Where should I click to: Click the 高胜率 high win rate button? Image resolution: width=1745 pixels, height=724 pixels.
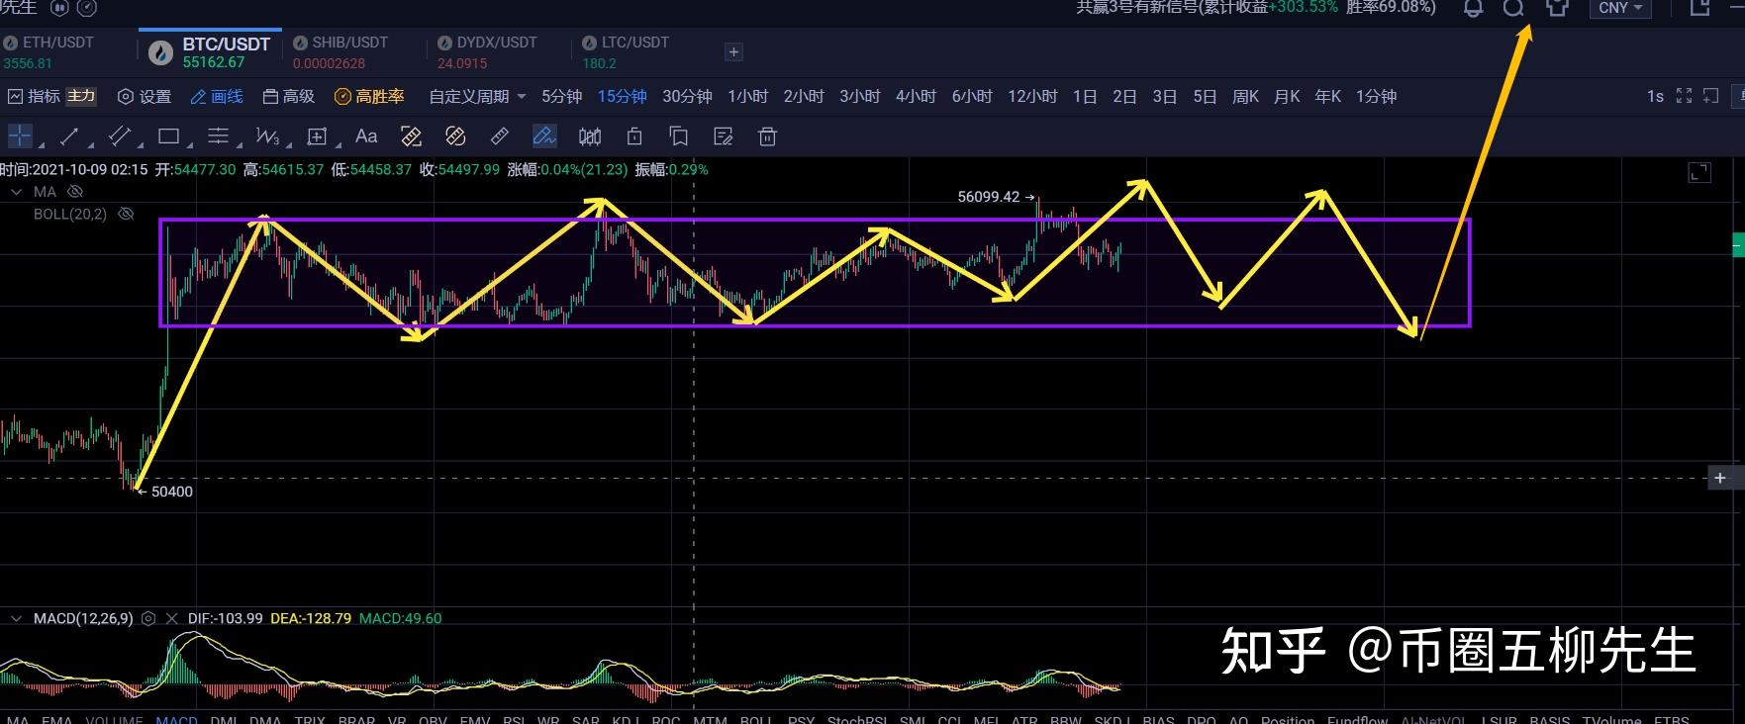370,96
